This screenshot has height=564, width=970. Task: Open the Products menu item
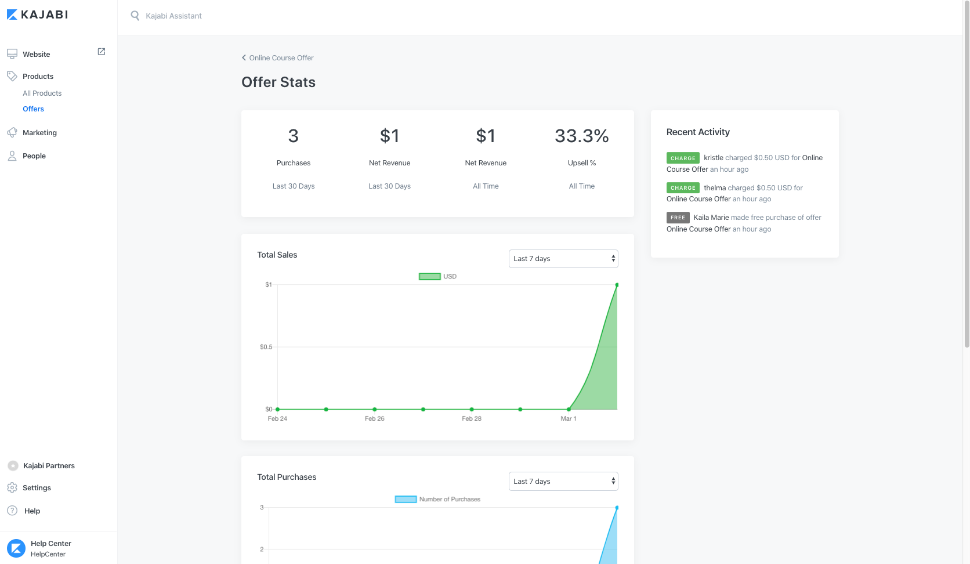pos(38,76)
